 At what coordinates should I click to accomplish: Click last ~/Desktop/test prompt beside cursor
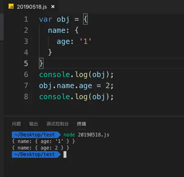[36, 154]
